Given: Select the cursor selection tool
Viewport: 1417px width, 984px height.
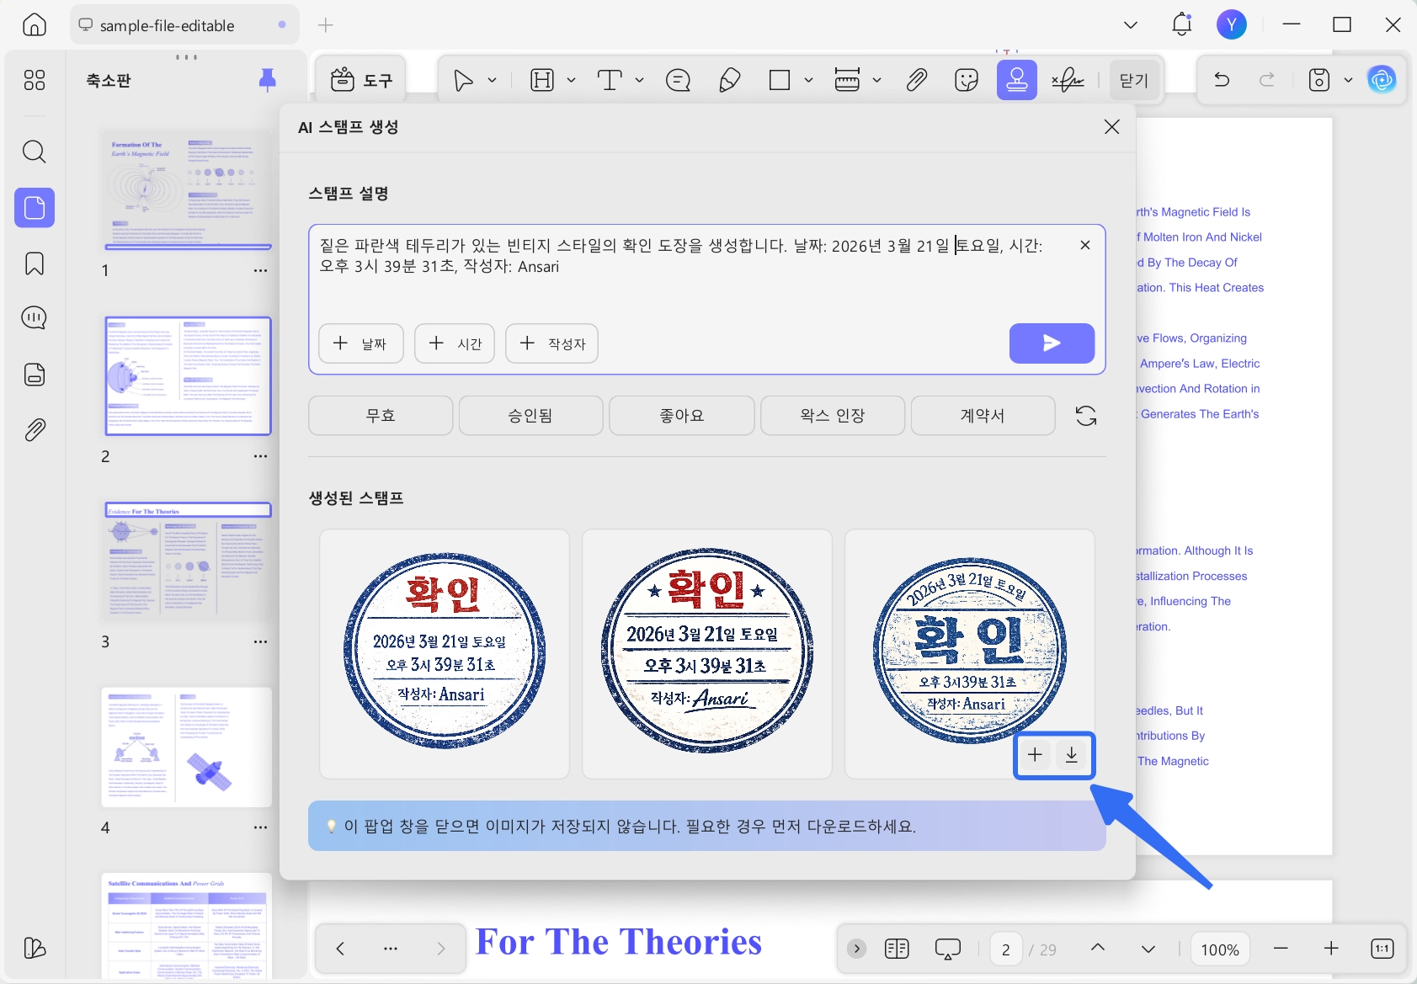Looking at the screenshot, I should (x=463, y=80).
